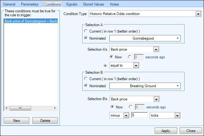Choose Now radio for Selection B
204x136 pixels.
click(x=112, y=107)
